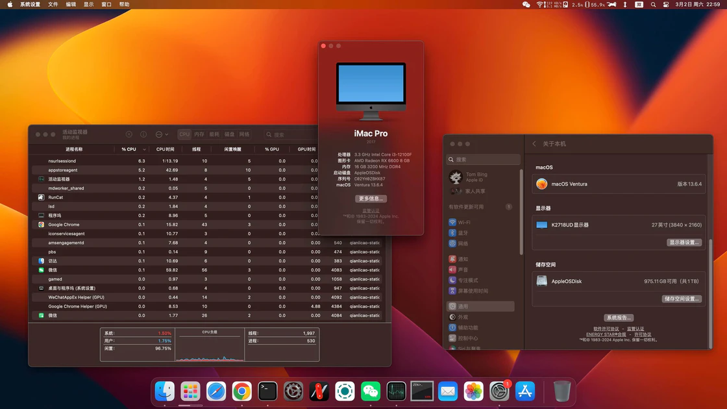Switch to the 网络 (Network) tab
This screenshot has height=409, width=727.
244,134
